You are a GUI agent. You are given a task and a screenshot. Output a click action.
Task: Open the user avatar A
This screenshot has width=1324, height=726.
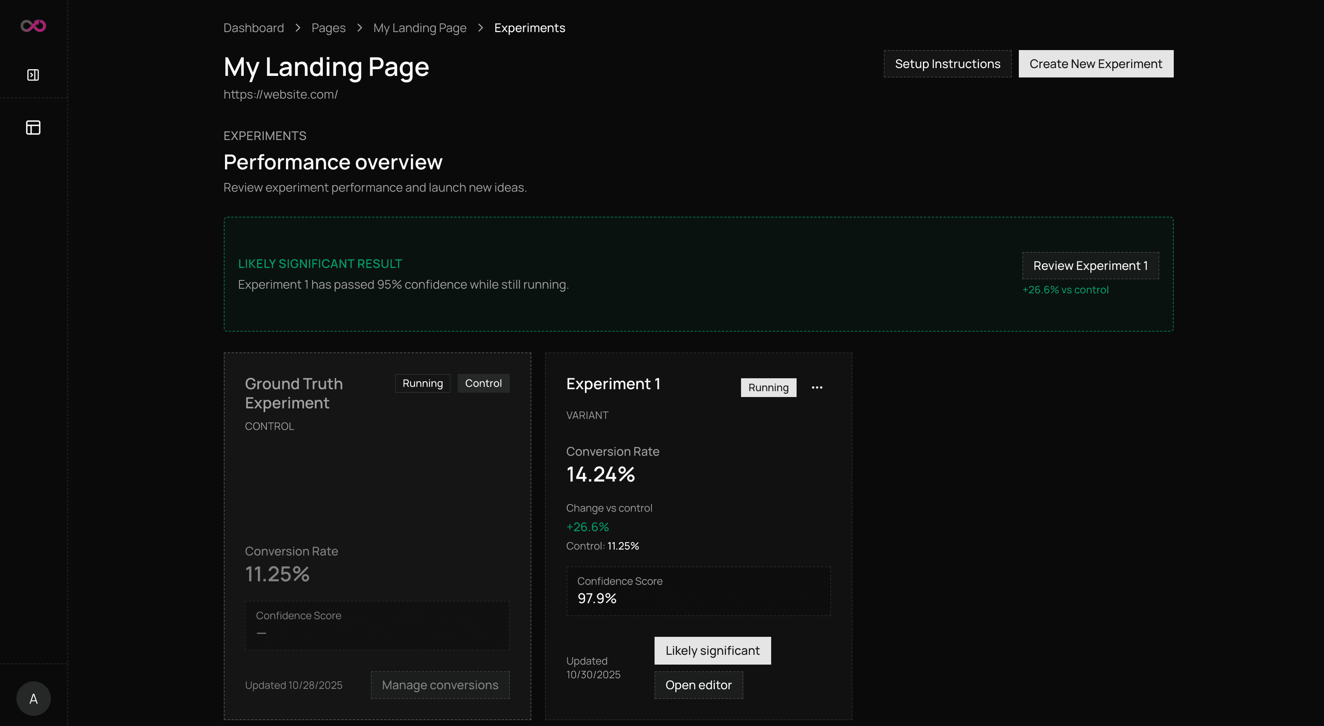(33, 698)
